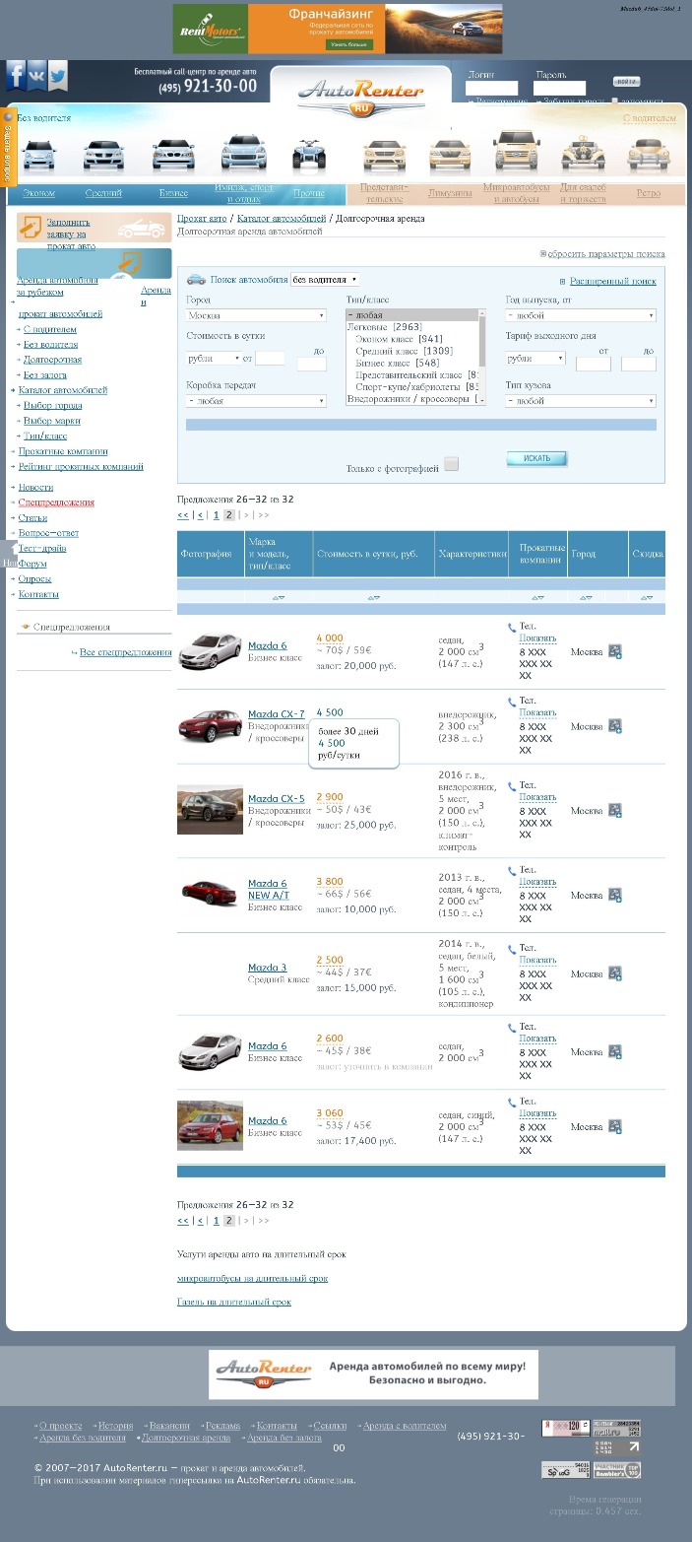This screenshot has height=1542, width=692.
Task: Click phone icon in Mazda CX-7 row
Action: [512, 703]
